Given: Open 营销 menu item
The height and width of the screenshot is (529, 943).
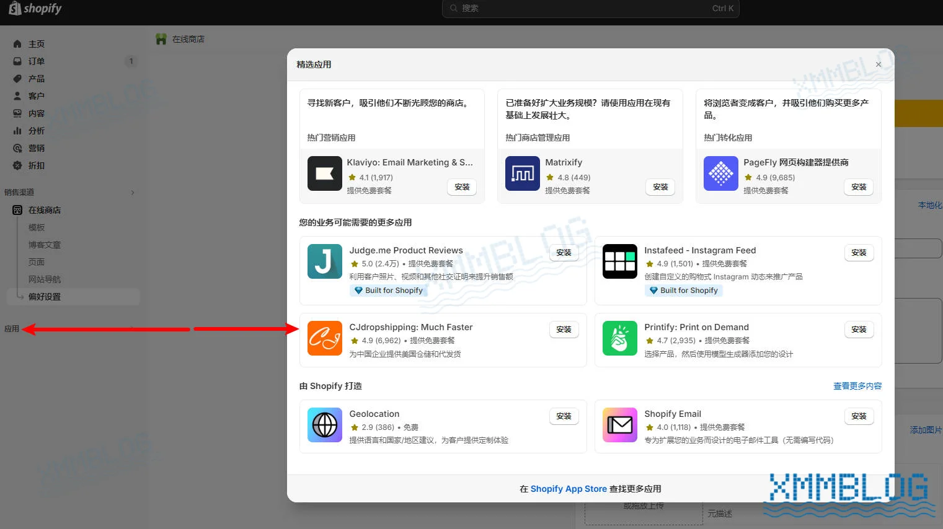Looking at the screenshot, I should [x=37, y=148].
